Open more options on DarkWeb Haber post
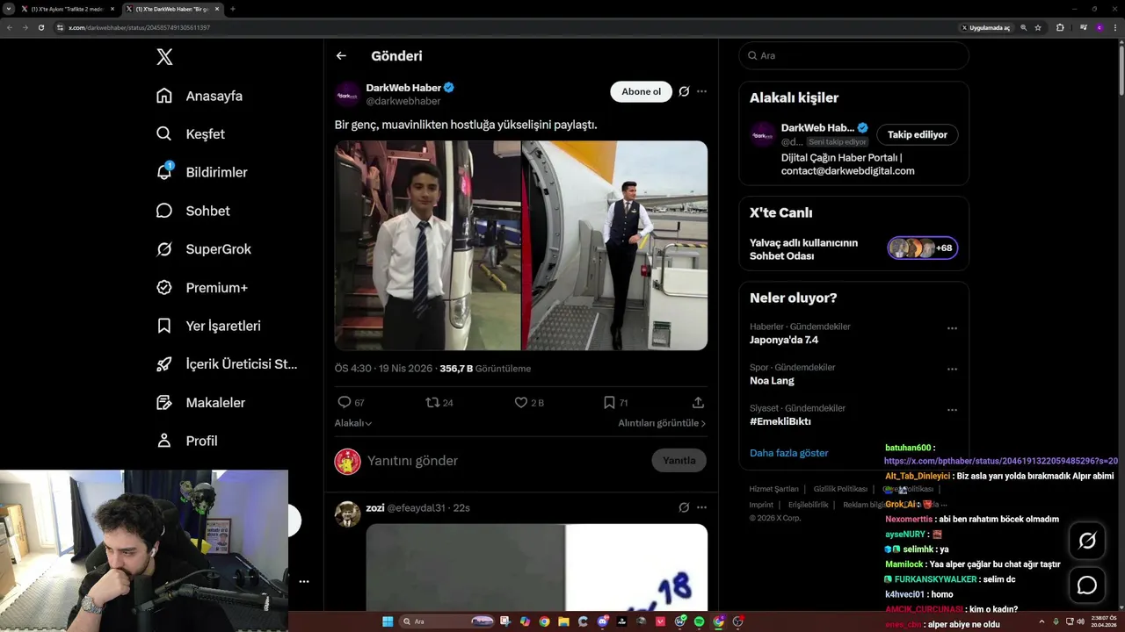This screenshot has width=1125, height=632. [x=701, y=91]
